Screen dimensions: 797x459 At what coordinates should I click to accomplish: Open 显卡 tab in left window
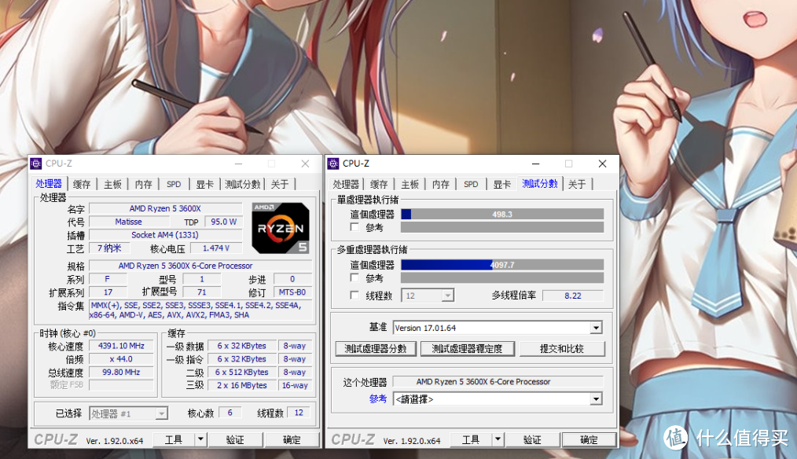[x=205, y=184]
